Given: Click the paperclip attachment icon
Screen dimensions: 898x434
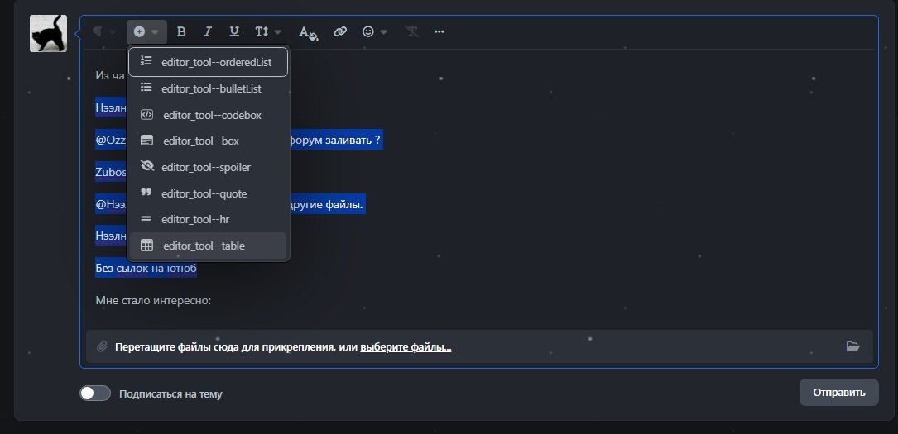Looking at the screenshot, I should click(102, 346).
